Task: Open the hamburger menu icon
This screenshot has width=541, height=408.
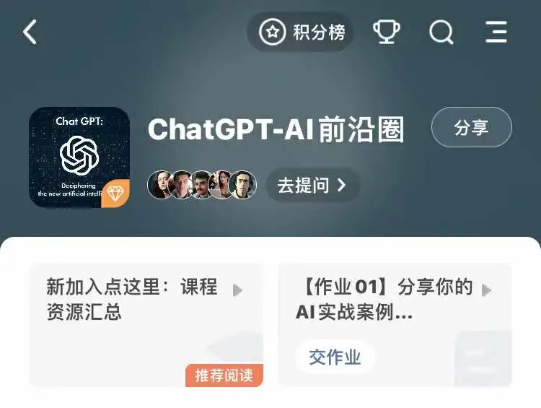Action: coord(496,32)
